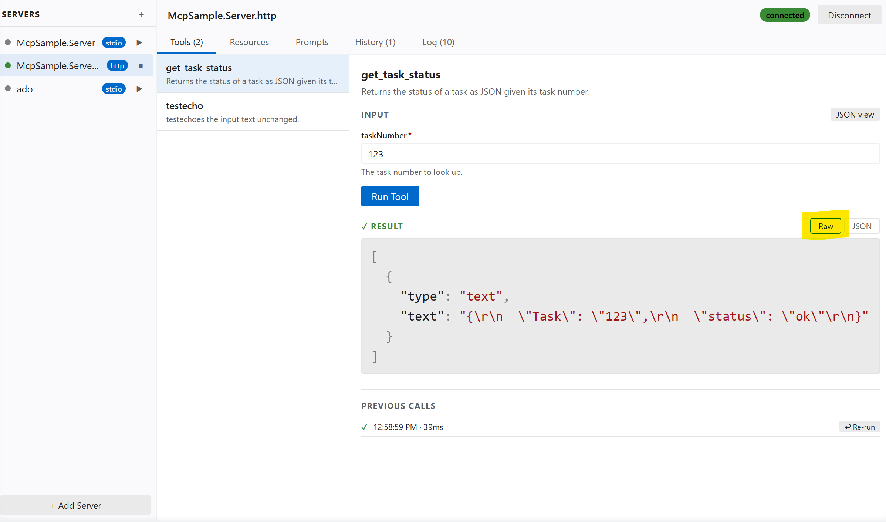Switch the result view to JSON
Screen dimensions: 886x522
pyautogui.click(x=862, y=226)
